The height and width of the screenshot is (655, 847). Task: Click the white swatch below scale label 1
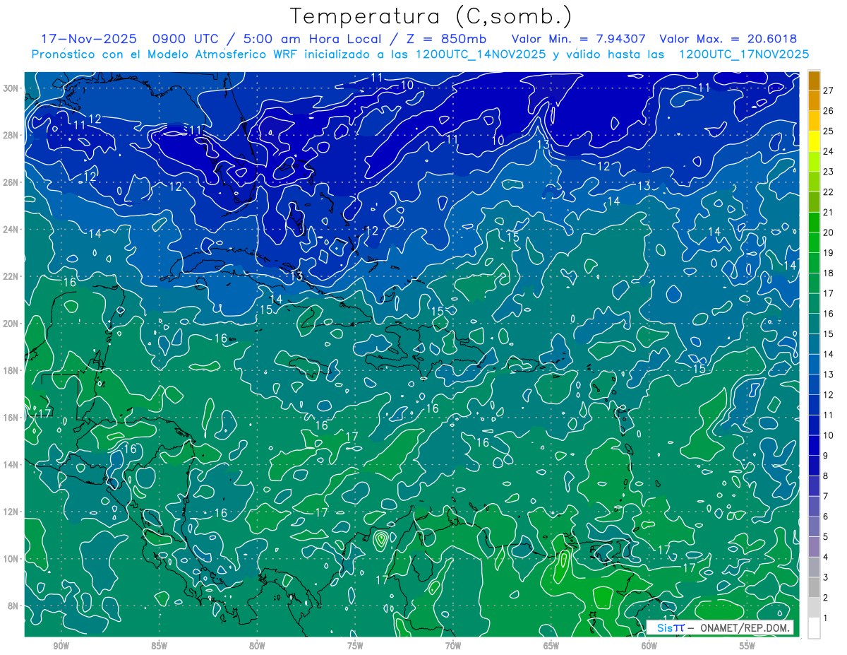814,628
